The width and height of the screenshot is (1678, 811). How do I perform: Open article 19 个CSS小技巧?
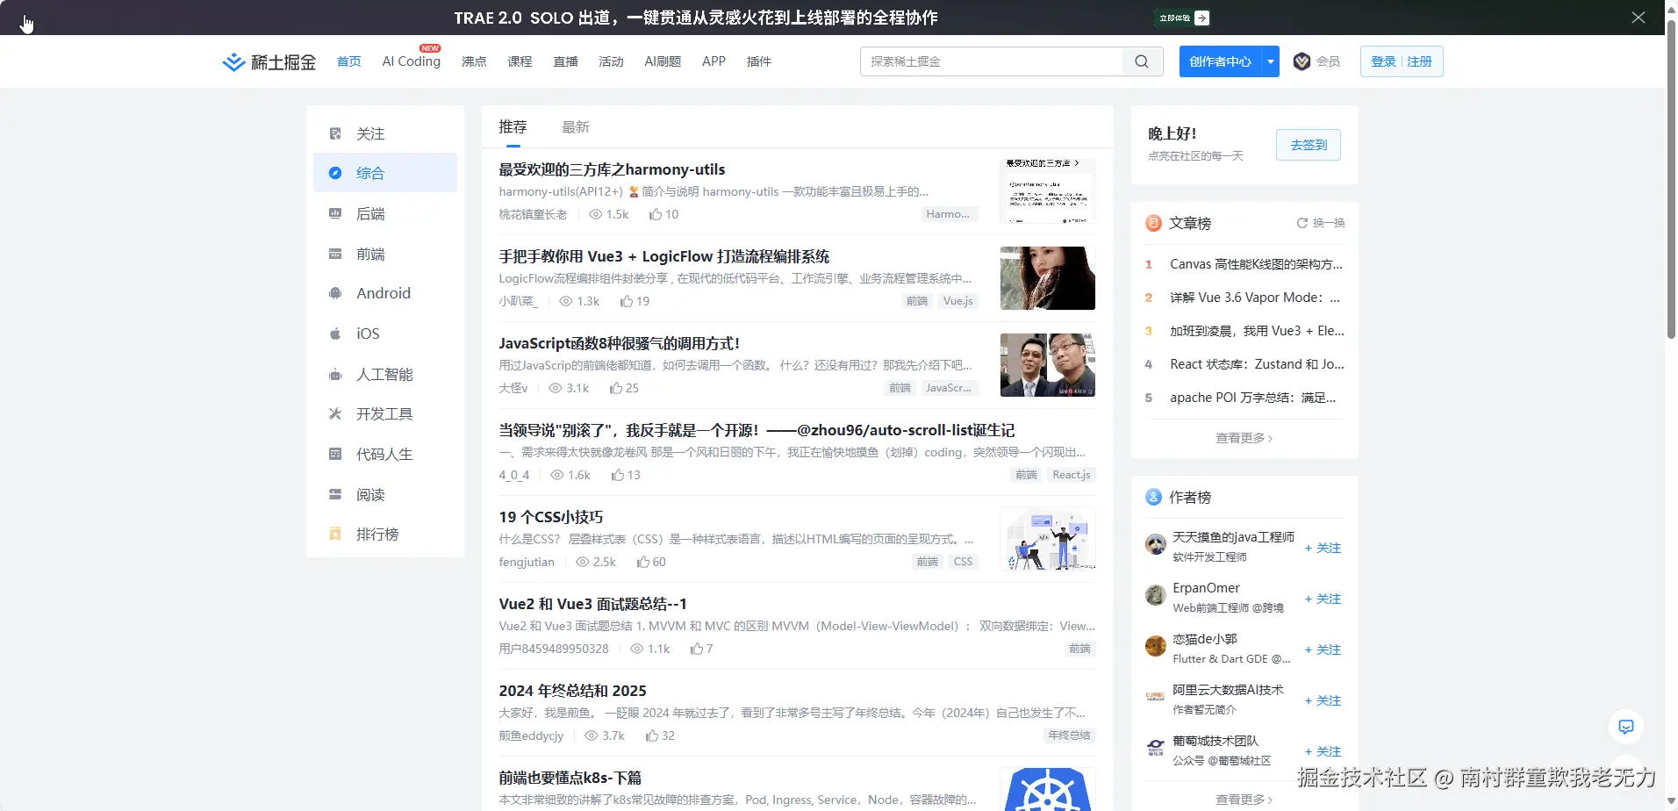point(551,517)
